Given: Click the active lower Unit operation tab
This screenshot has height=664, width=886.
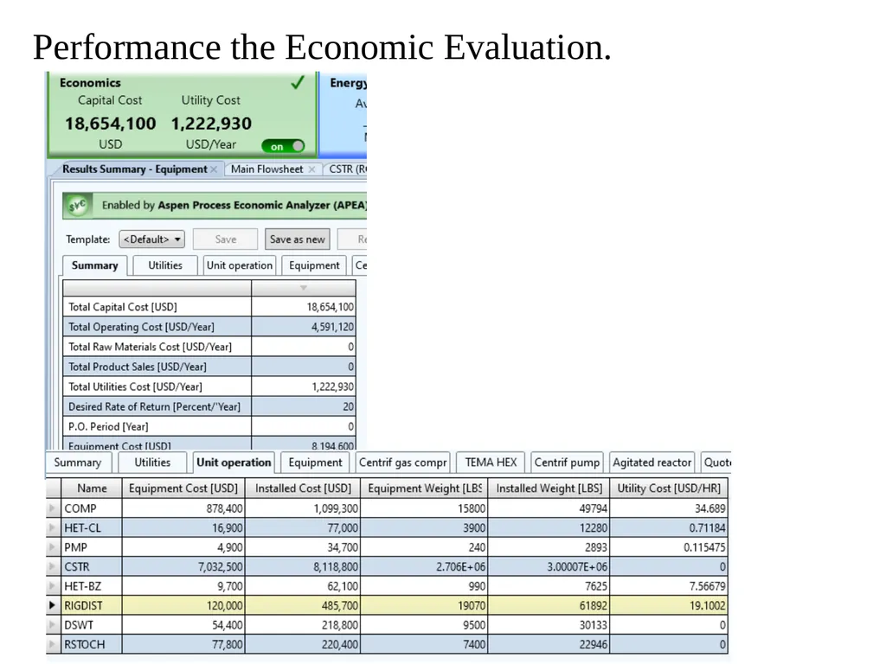Looking at the screenshot, I should coord(234,463).
